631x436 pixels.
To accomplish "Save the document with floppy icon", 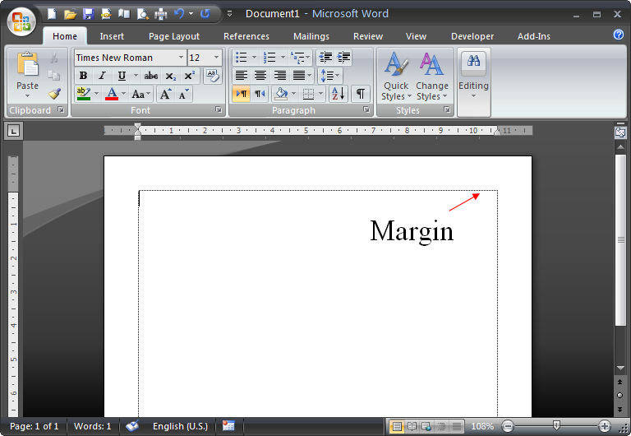I will (x=88, y=14).
